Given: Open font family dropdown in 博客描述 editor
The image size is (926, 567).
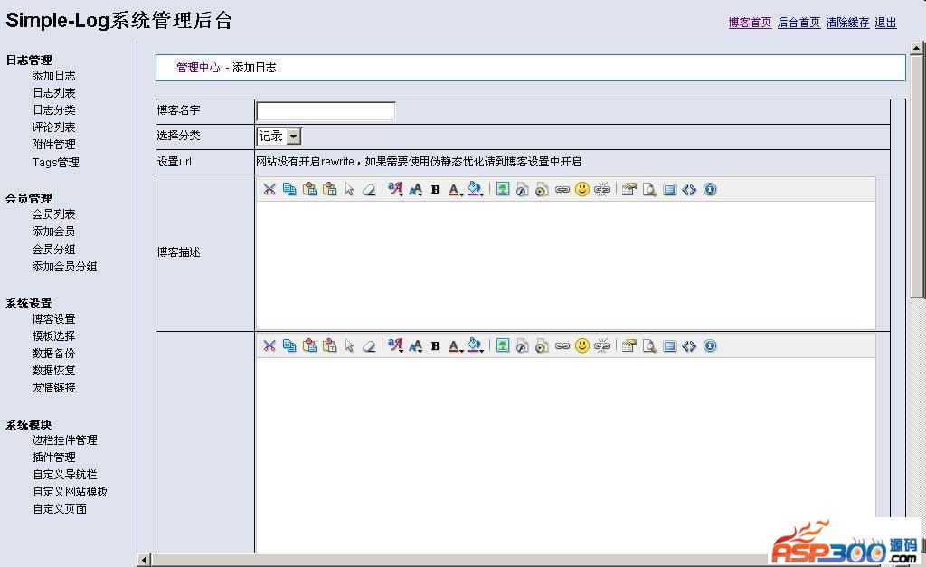Looking at the screenshot, I should point(395,189).
